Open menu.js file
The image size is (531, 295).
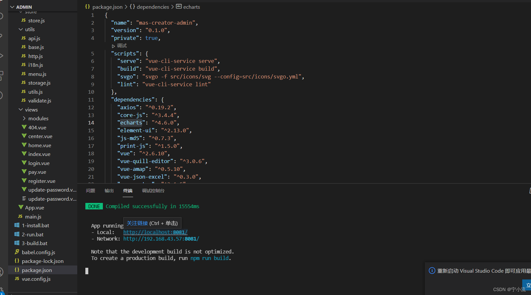(37, 74)
